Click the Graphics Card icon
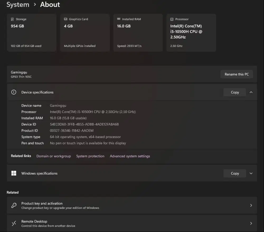This screenshot has height=232, width=264. [x=65, y=19]
